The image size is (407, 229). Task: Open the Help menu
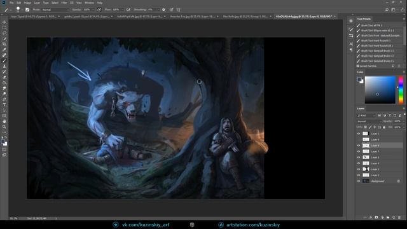point(100,3)
